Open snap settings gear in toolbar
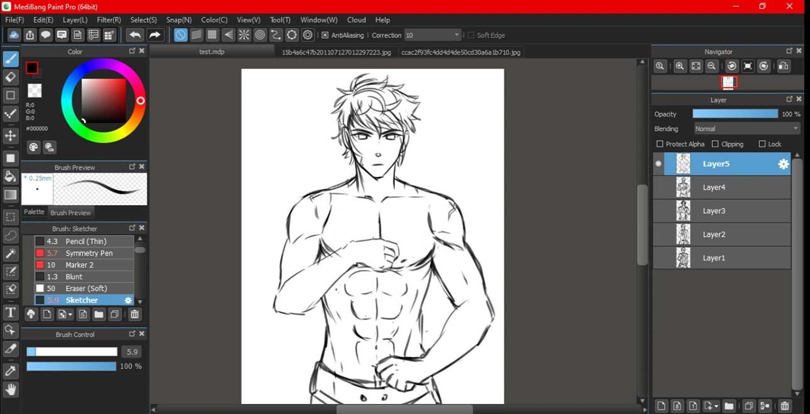 (x=308, y=35)
